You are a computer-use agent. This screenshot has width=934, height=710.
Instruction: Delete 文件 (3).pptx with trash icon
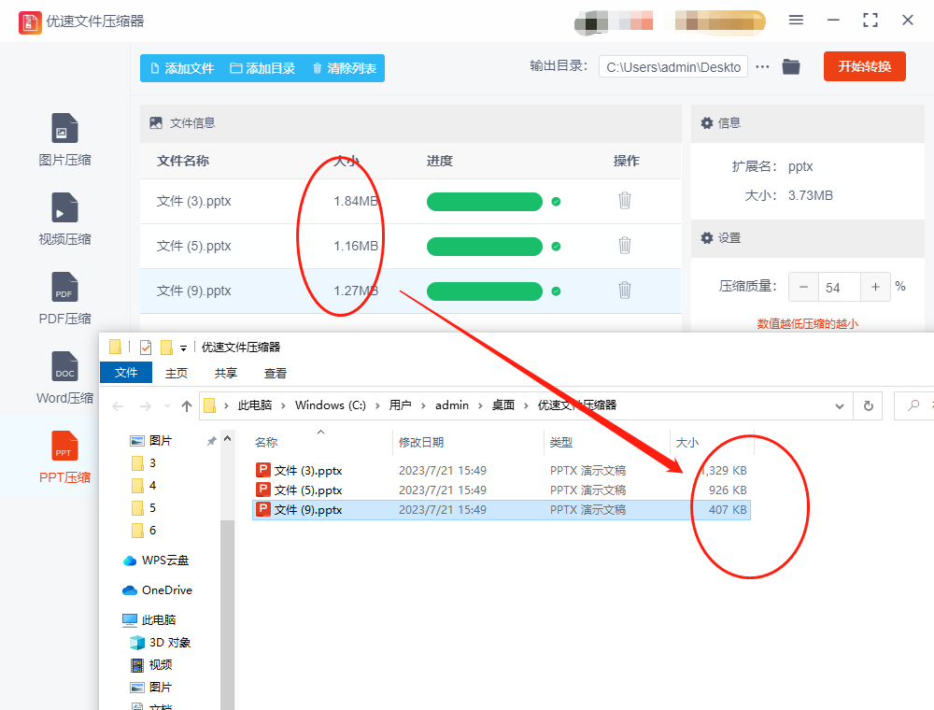(x=624, y=201)
